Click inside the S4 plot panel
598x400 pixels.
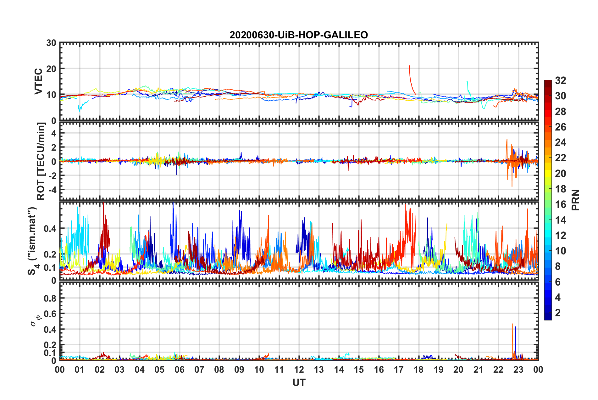[x=299, y=241]
